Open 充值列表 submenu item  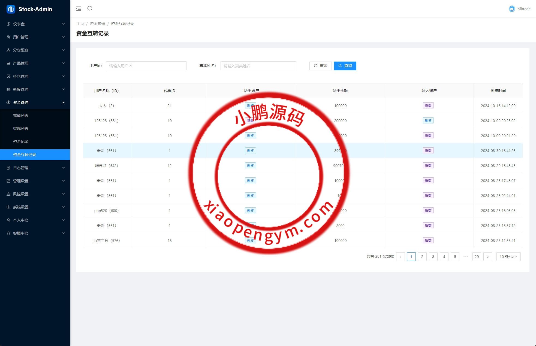(x=21, y=116)
